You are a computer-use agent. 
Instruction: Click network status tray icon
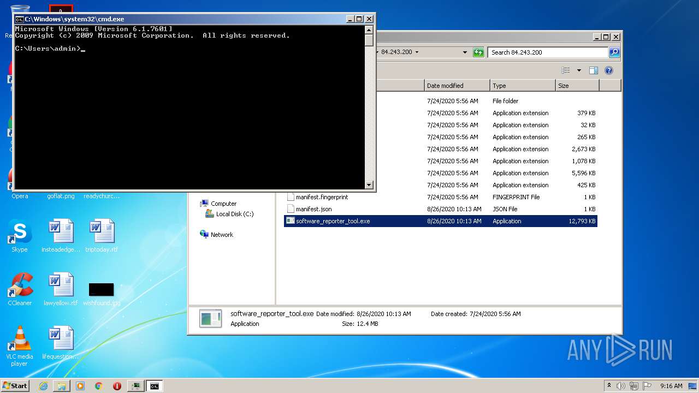[x=634, y=386]
